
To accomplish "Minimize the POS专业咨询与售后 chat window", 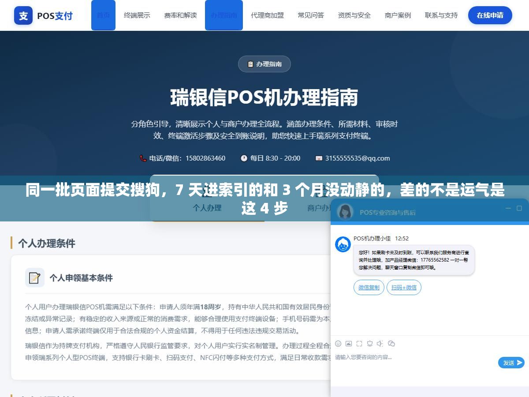I will (508, 208).
